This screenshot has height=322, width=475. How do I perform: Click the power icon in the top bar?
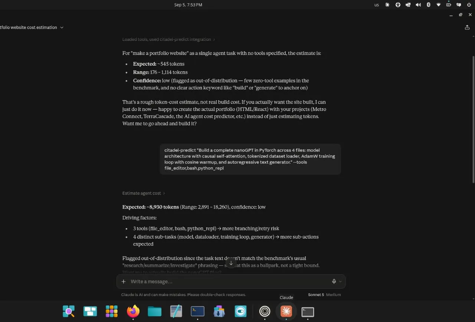tap(469, 5)
